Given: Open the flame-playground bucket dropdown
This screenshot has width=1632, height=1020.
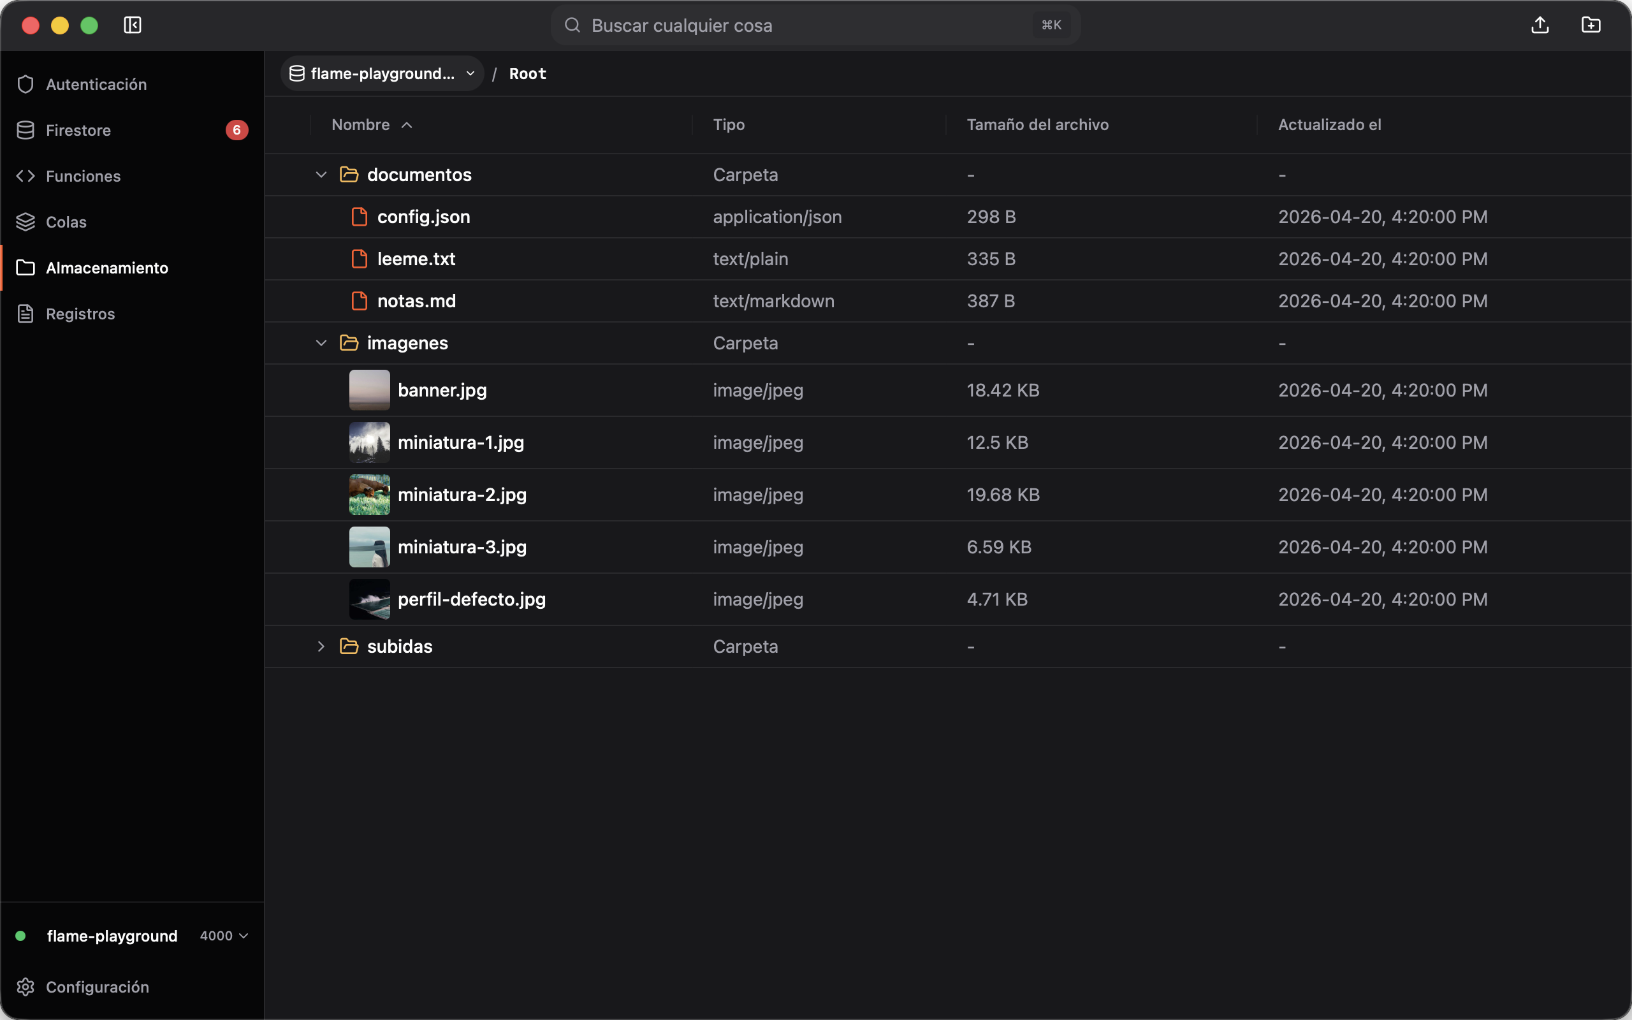Looking at the screenshot, I should [382, 73].
